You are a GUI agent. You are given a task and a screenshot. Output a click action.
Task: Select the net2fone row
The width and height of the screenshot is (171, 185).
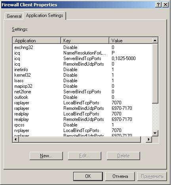(82, 92)
